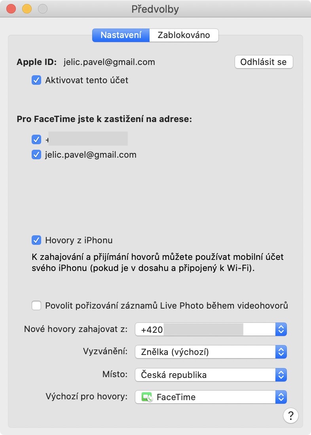This screenshot has height=435, width=311.
Task: Click the Odhlásit se button
Action: 264,62
